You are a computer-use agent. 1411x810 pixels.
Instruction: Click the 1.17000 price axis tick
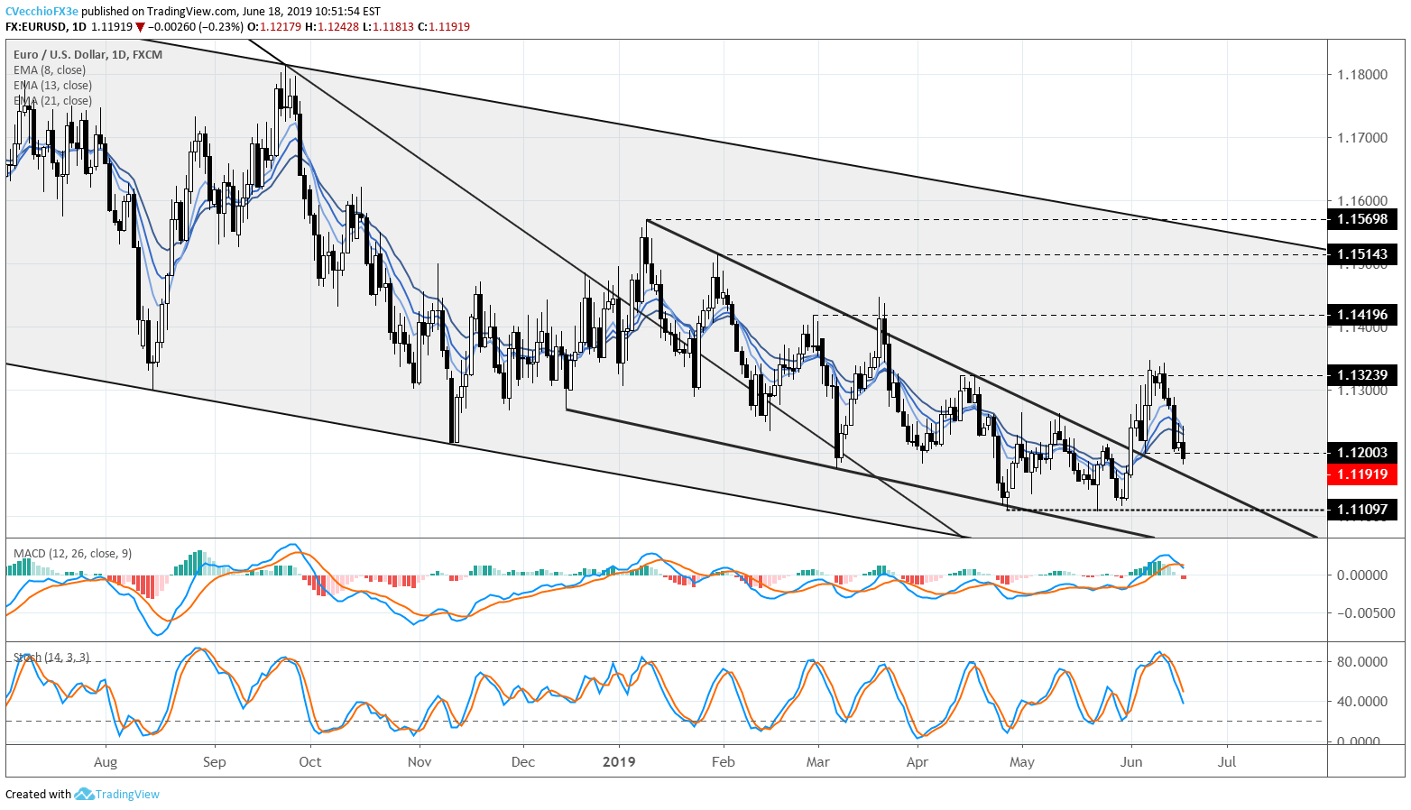[1362, 138]
